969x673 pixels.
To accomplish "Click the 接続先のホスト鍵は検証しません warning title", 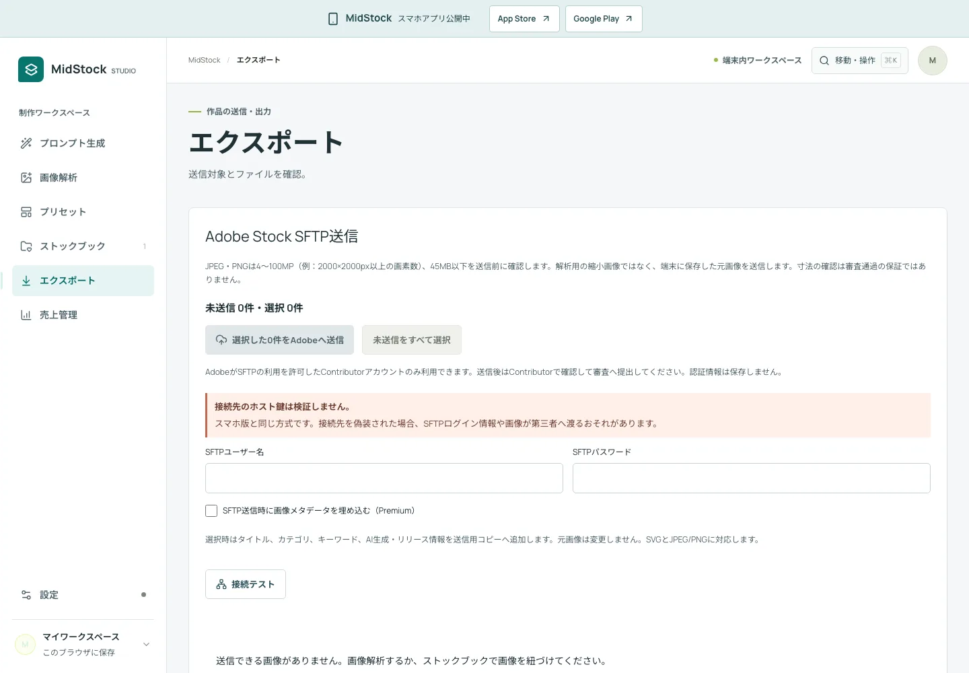I will point(283,406).
